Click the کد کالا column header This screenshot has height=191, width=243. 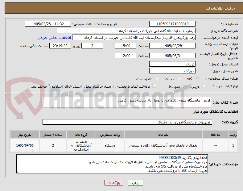pos(216,135)
